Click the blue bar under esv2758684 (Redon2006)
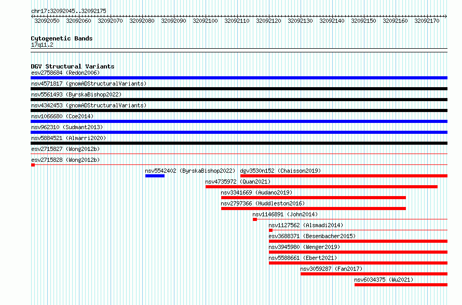The image size is (462, 305). (239, 78)
